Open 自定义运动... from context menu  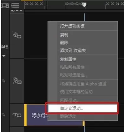(82, 108)
